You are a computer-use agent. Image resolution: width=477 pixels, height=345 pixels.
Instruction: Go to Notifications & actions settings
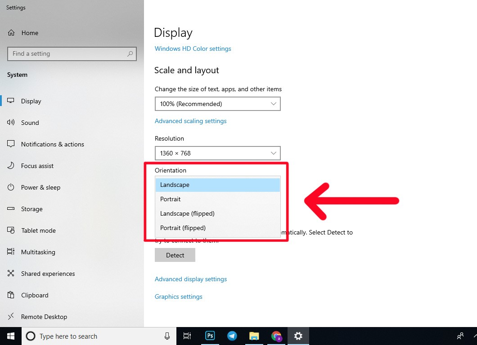(52, 144)
